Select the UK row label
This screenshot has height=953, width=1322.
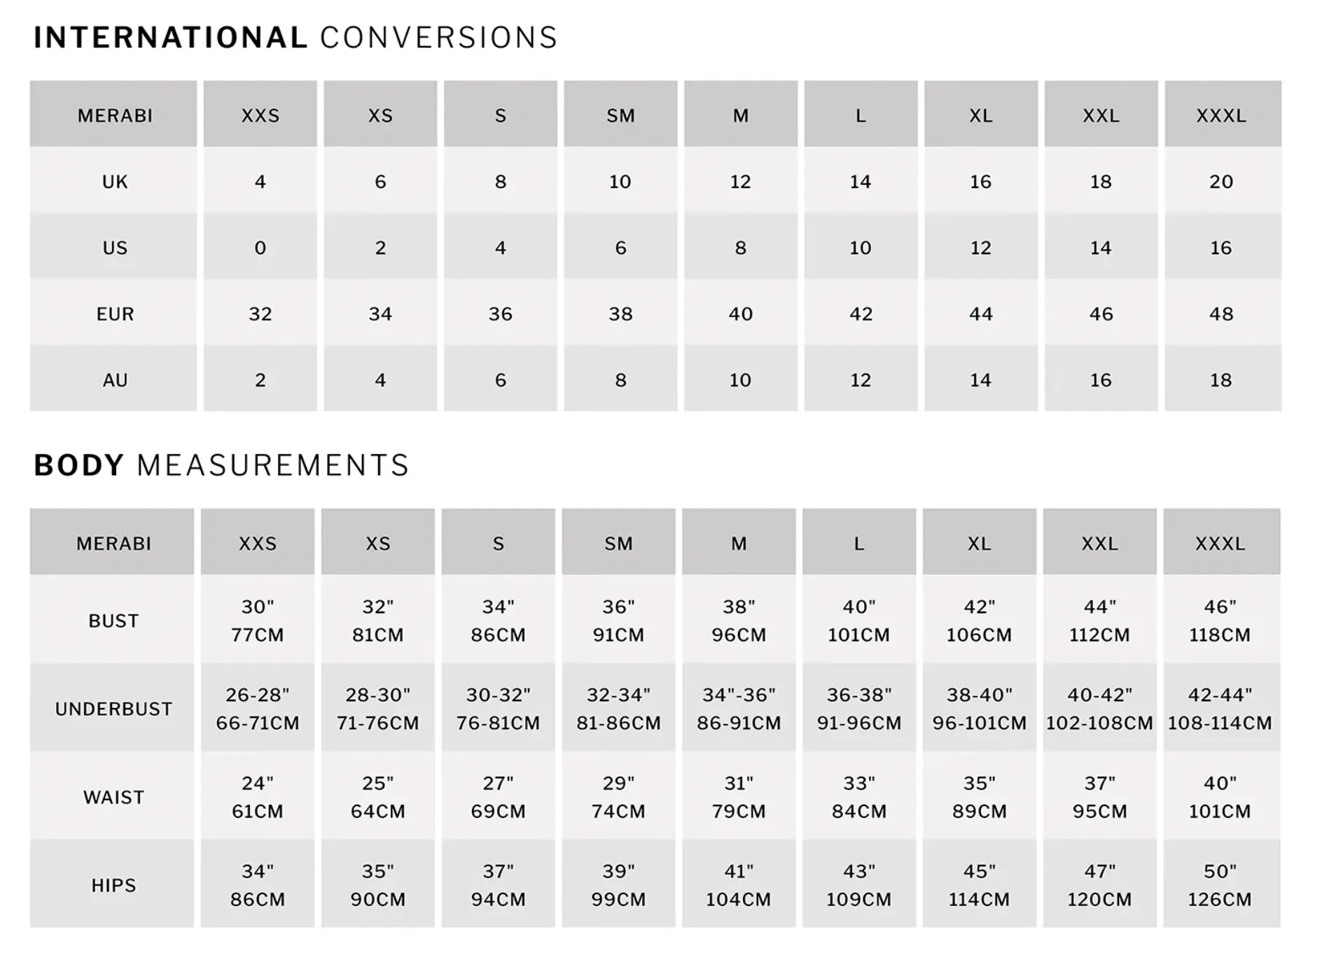coord(114,182)
